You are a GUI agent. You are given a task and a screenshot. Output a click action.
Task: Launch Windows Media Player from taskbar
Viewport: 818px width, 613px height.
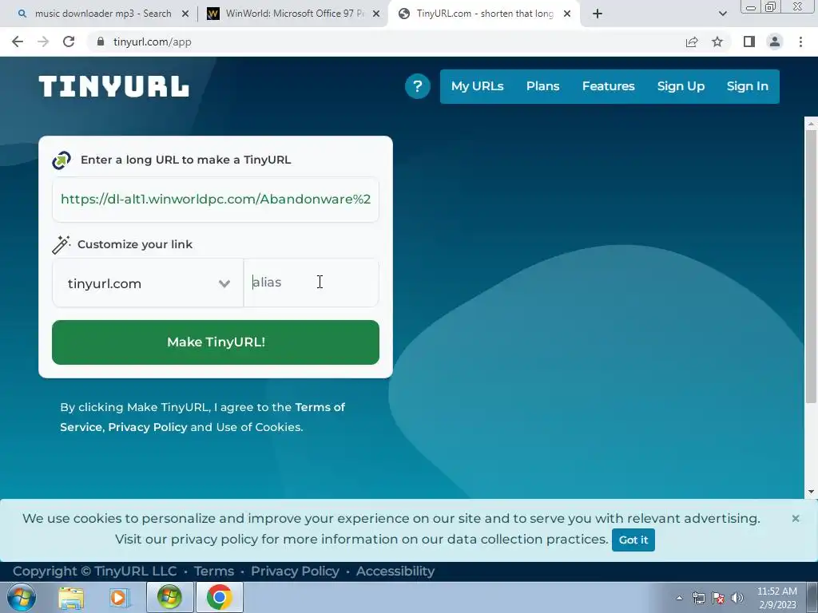[x=119, y=597]
